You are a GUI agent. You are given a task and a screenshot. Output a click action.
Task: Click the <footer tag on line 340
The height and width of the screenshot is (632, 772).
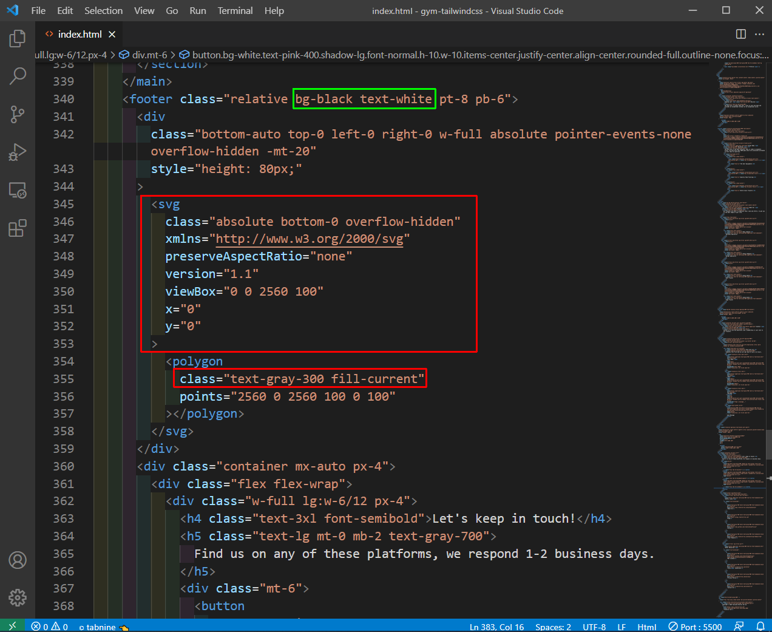point(147,99)
